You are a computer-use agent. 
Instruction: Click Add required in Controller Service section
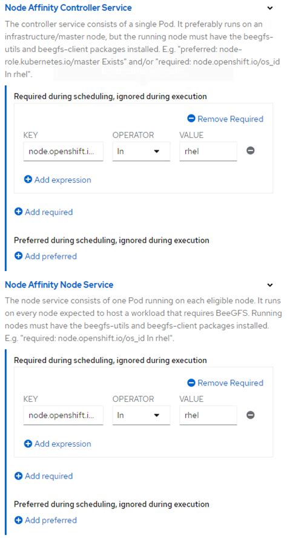[x=44, y=212]
